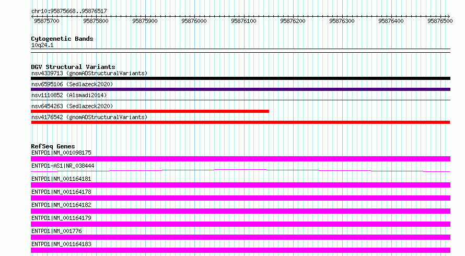
Task: Open ENTPD1|NM_001164181 gene label
Action: (61, 179)
